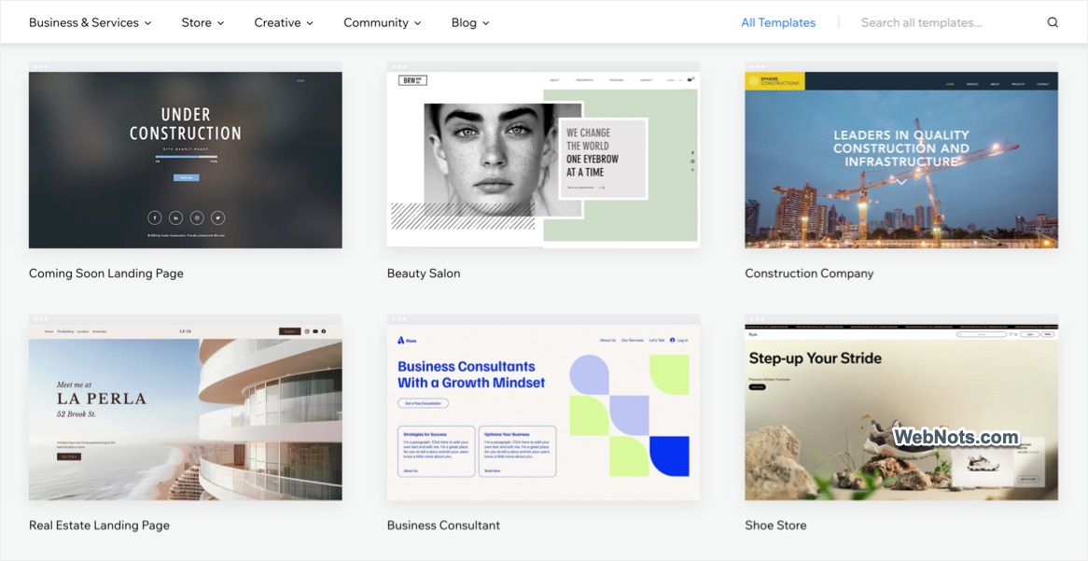
Task: Click Get a Free Consultation button in preview
Action: point(424,403)
